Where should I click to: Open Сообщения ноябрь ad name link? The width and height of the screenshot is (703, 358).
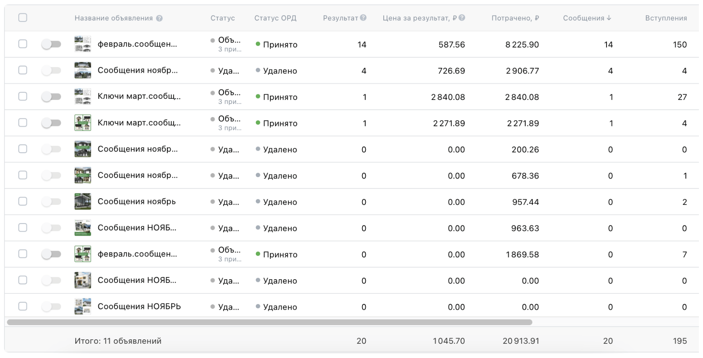(x=136, y=202)
